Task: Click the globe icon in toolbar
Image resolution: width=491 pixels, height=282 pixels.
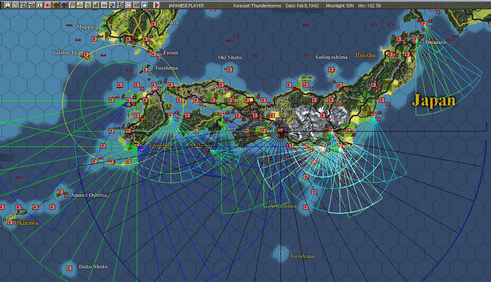Action: [x=112, y=5]
